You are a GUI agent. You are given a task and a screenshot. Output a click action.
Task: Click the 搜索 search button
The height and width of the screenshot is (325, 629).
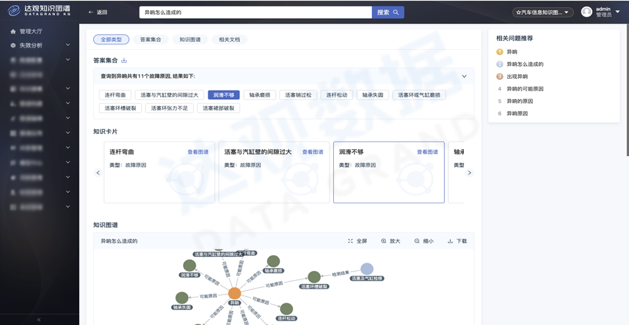pos(388,12)
